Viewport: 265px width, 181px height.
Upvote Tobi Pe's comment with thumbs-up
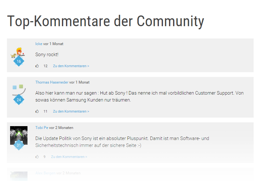pos(37,157)
